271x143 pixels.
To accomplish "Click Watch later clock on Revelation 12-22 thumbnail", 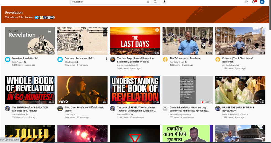I will [105, 30].
